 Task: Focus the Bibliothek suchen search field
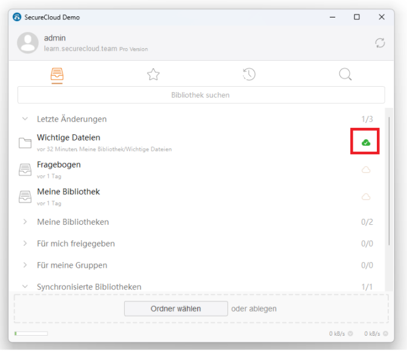click(201, 95)
